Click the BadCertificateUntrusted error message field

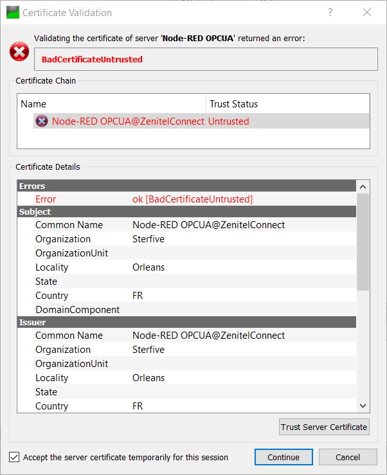pos(206,59)
